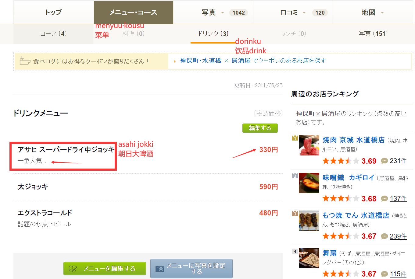Click the 590円 price

269,187
